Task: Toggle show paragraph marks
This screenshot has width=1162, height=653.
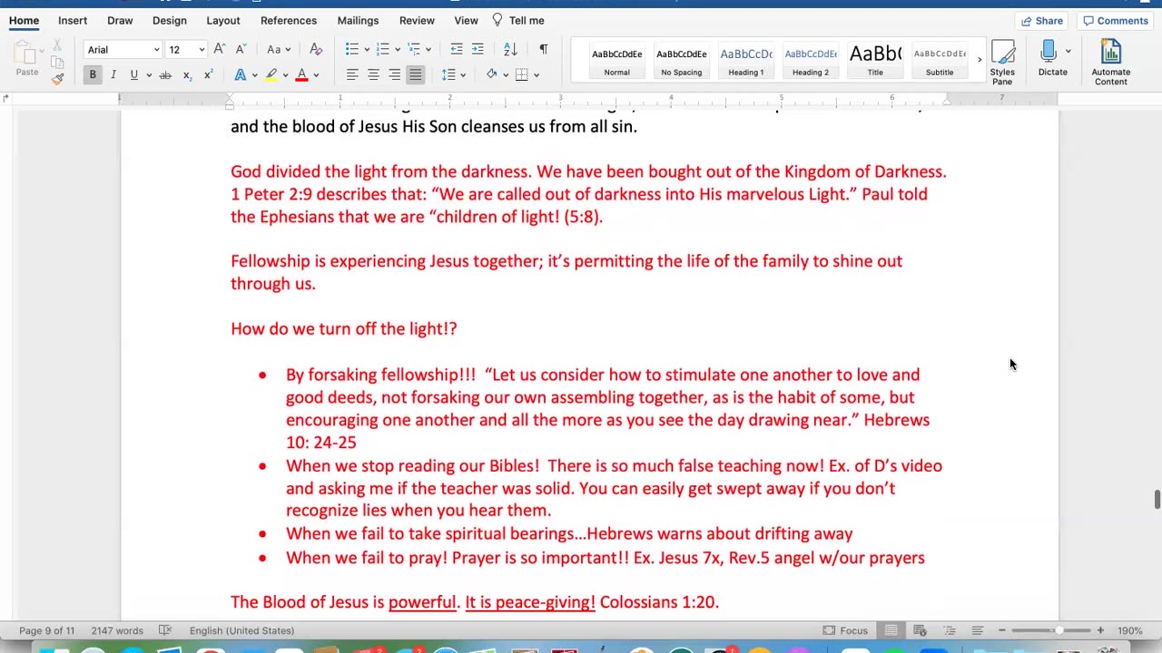Action: tap(543, 49)
